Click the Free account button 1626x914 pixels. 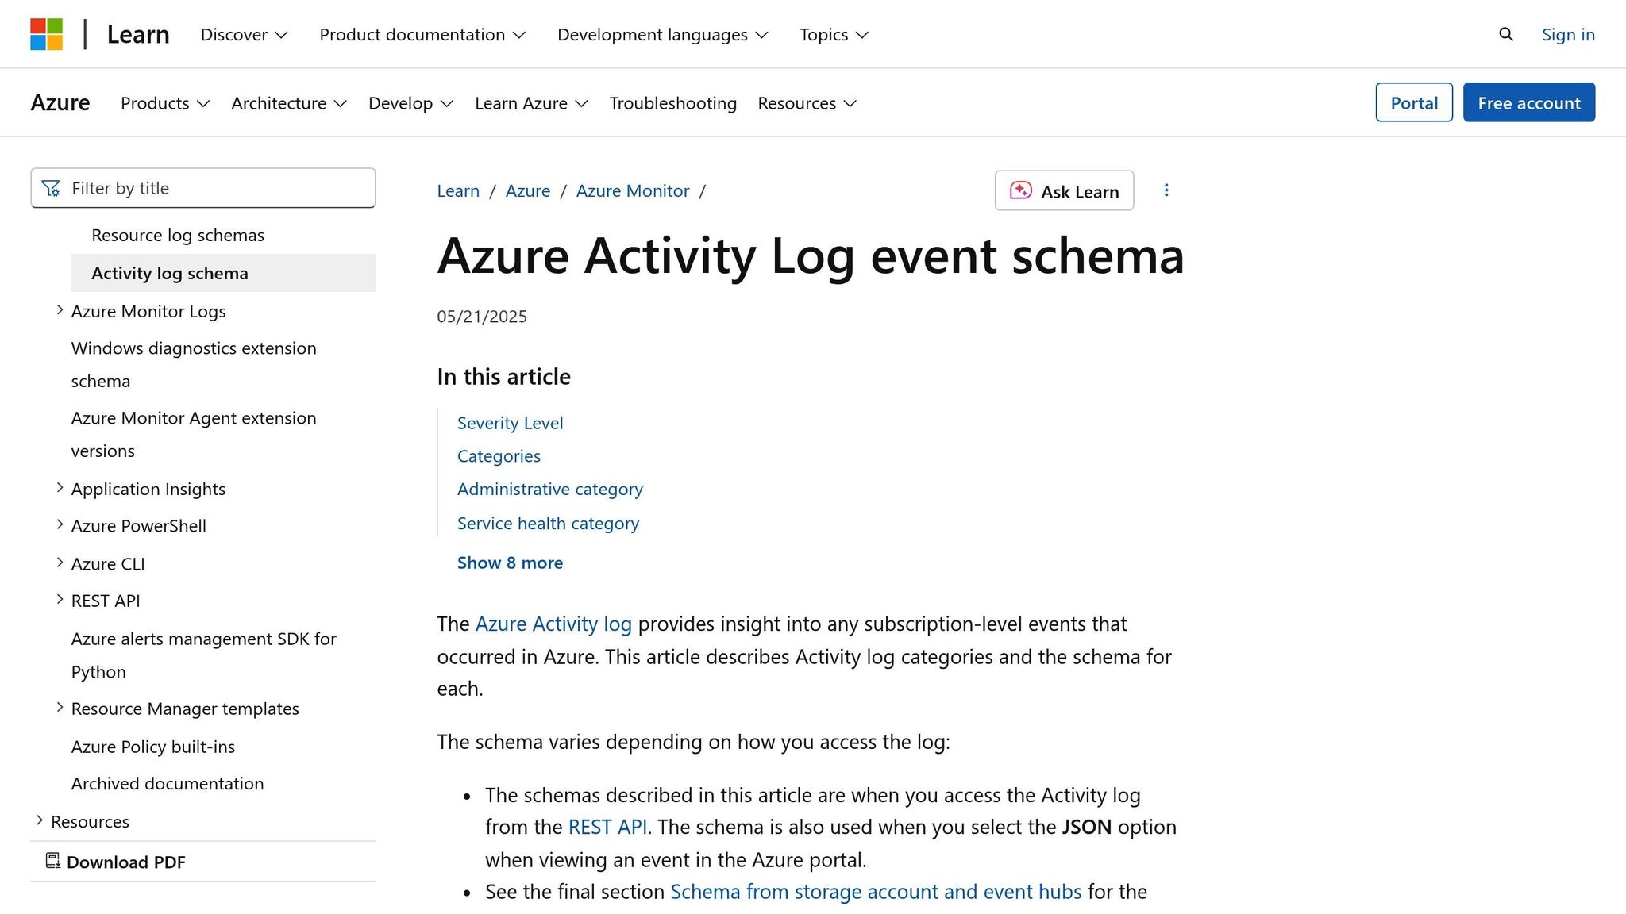click(x=1529, y=102)
